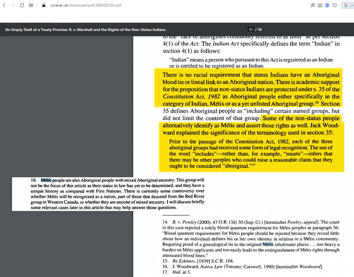354x277 pixels.
Task: Open the blue shield privacy protection icon
Action: (327, 5)
